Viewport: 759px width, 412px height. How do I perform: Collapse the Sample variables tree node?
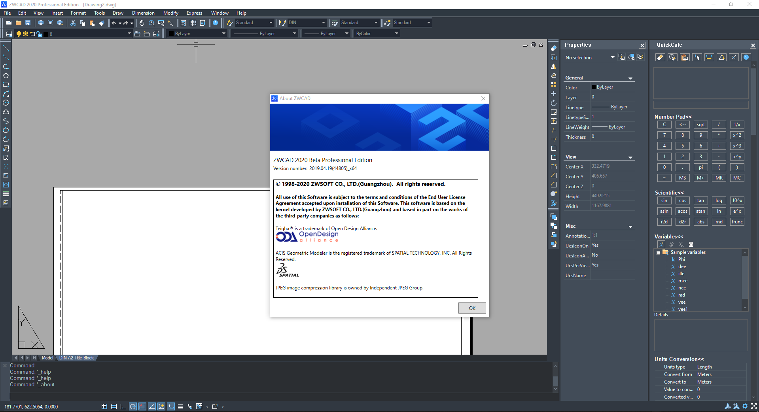tap(658, 253)
